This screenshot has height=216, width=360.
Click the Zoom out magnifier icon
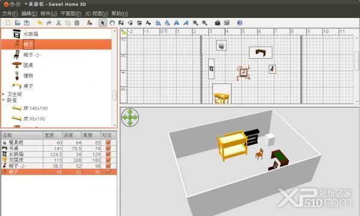tap(205, 23)
